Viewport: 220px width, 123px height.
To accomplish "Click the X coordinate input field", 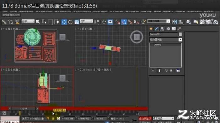I will point(70,119).
